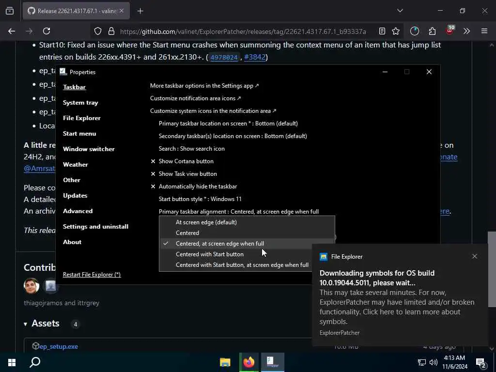Image resolution: width=496 pixels, height=372 pixels.
Task: Select the Taskbar section in Properties
Action: click(74, 87)
